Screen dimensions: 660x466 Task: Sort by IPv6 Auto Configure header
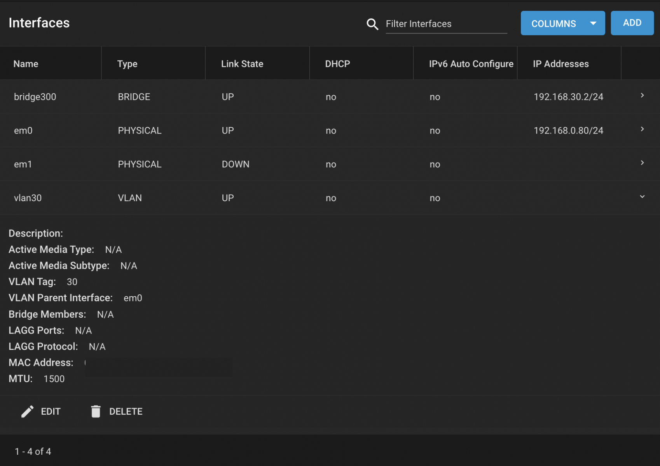click(x=471, y=64)
